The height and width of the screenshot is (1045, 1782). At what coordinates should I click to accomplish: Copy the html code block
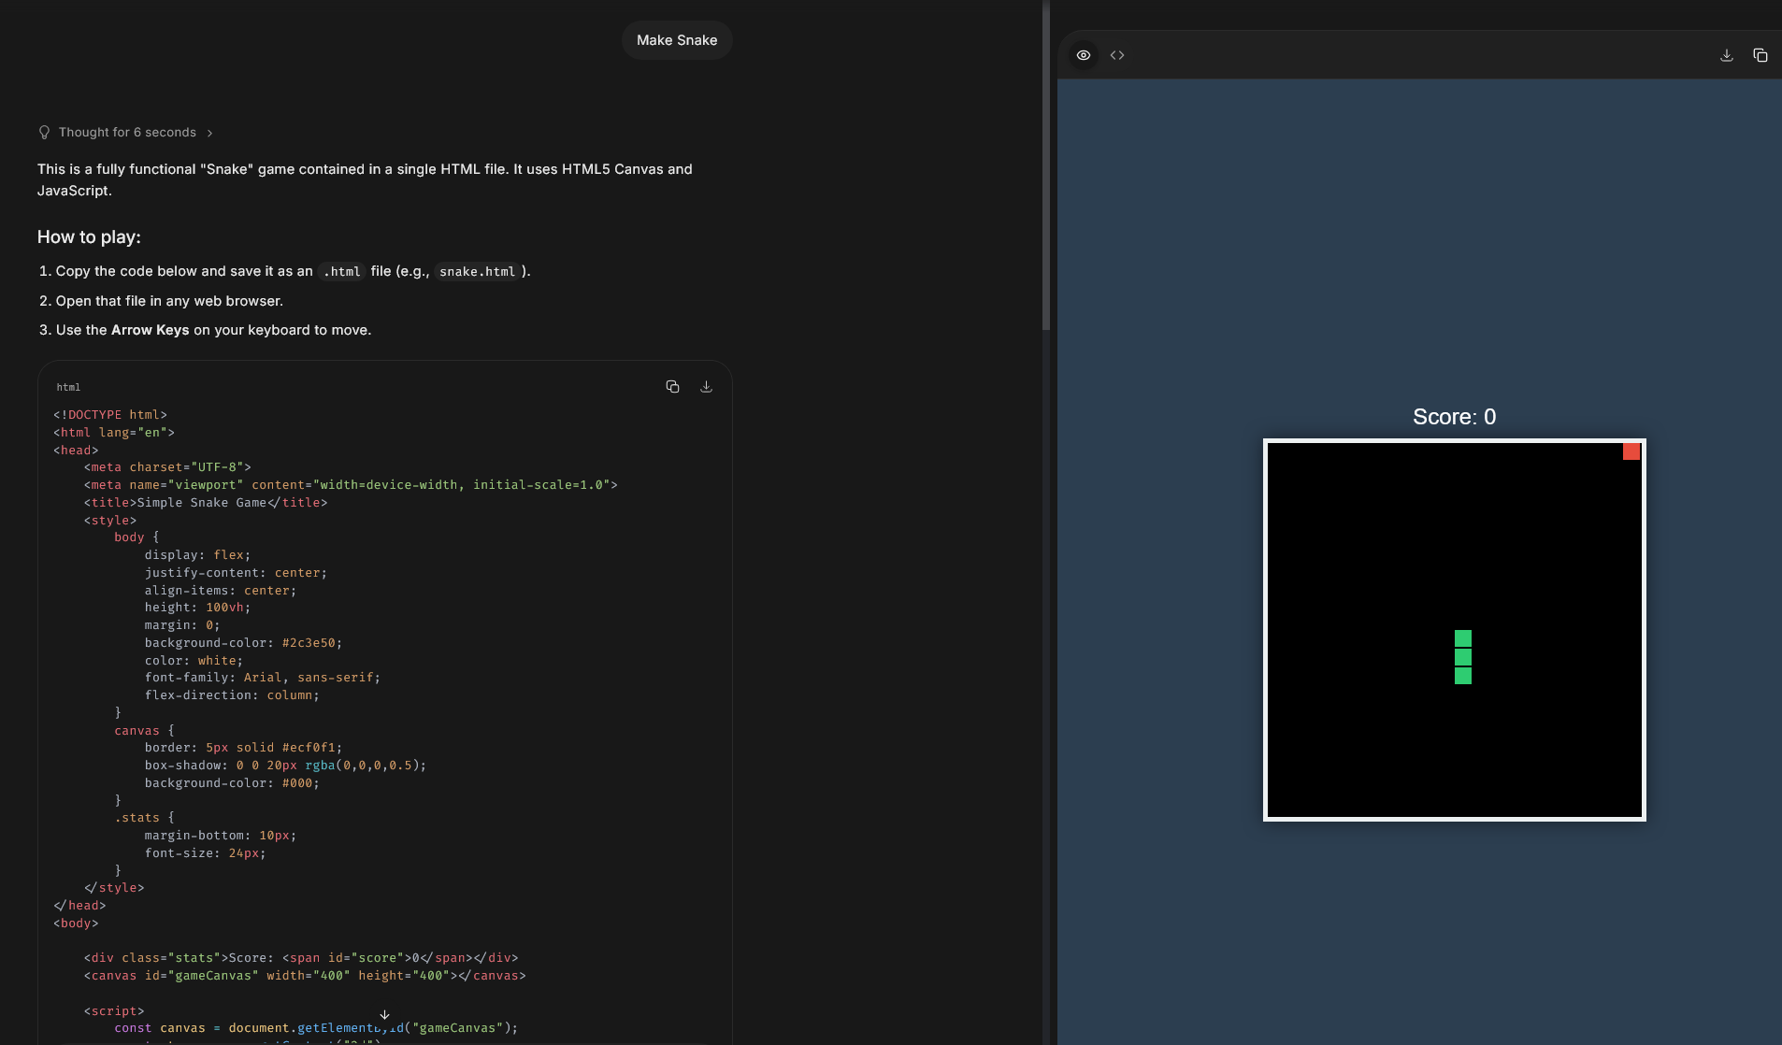pyautogui.click(x=672, y=386)
